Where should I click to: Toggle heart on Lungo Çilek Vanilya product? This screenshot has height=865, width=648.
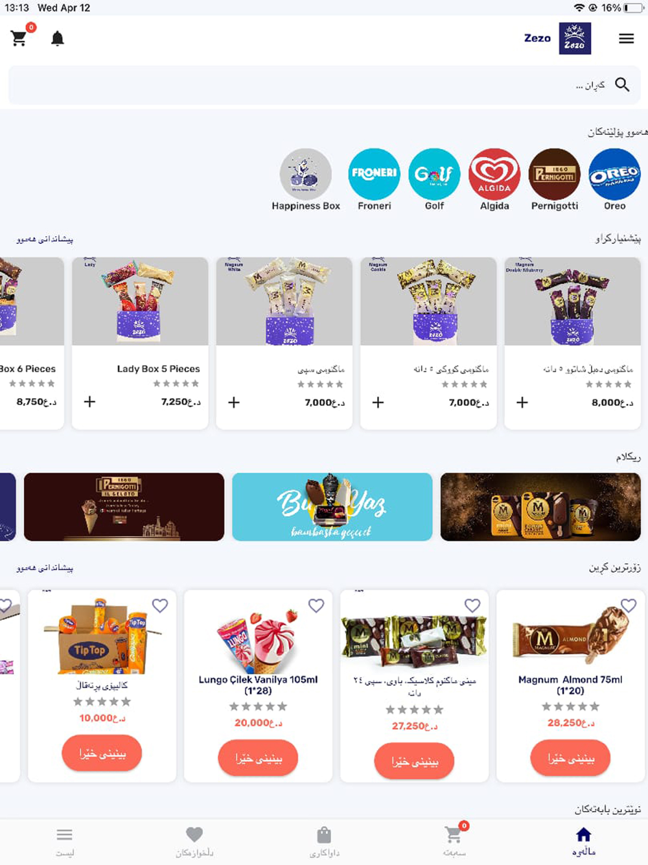[x=316, y=605]
